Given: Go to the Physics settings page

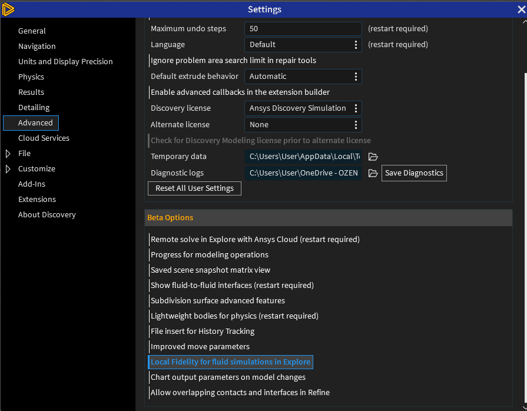Looking at the screenshot, I should pyautogui.click(x=31, y=77).
